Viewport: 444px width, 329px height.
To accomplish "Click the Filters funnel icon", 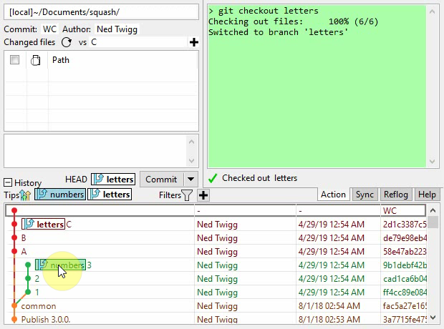I will [x=186, y=195].
